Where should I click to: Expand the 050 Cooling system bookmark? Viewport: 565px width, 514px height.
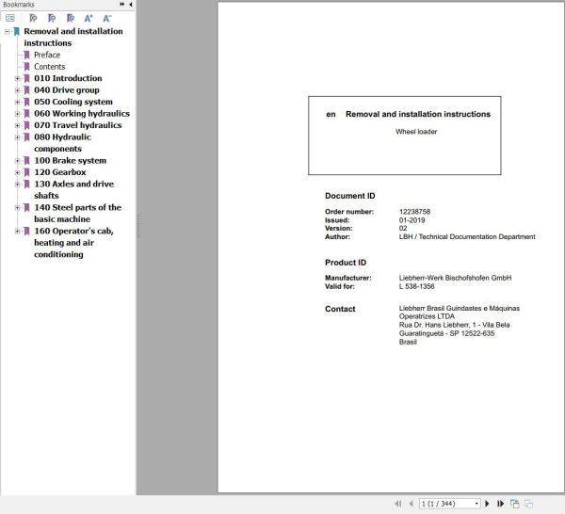[x=17, y=102]
